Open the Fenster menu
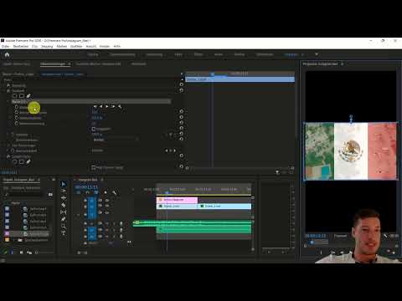402x301 pixels. (105, 46)
